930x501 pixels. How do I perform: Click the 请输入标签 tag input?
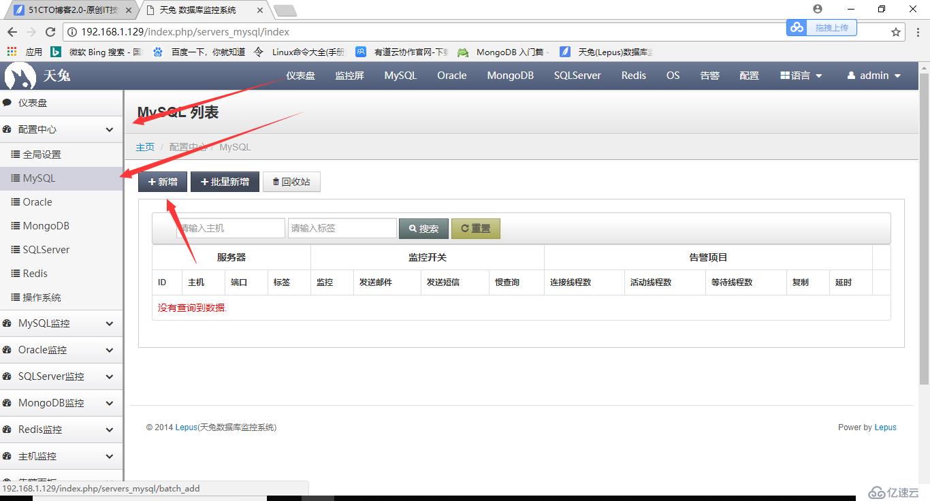click(342, 228)
